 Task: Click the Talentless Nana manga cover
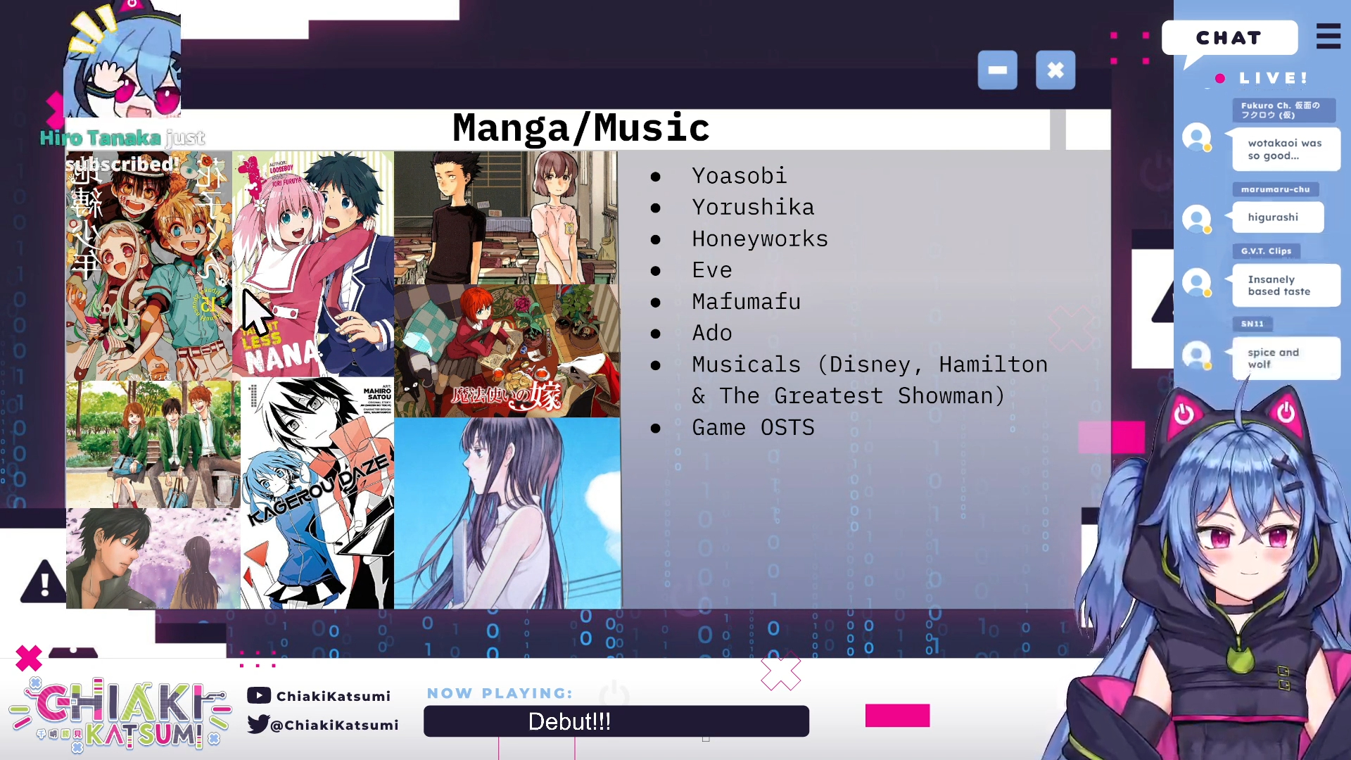coord(313,264)
